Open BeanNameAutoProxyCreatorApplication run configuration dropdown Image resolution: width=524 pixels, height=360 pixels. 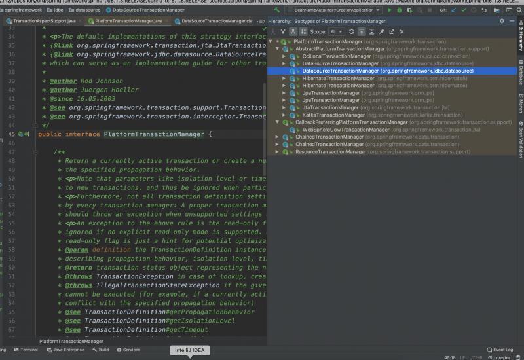[334, 10]
